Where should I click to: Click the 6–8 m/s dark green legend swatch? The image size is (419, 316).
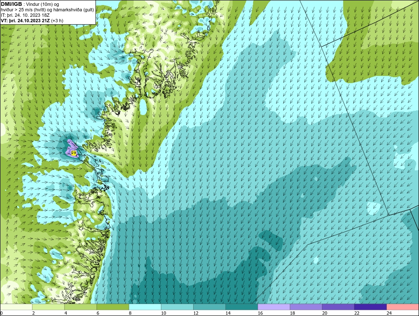(113, 307)
